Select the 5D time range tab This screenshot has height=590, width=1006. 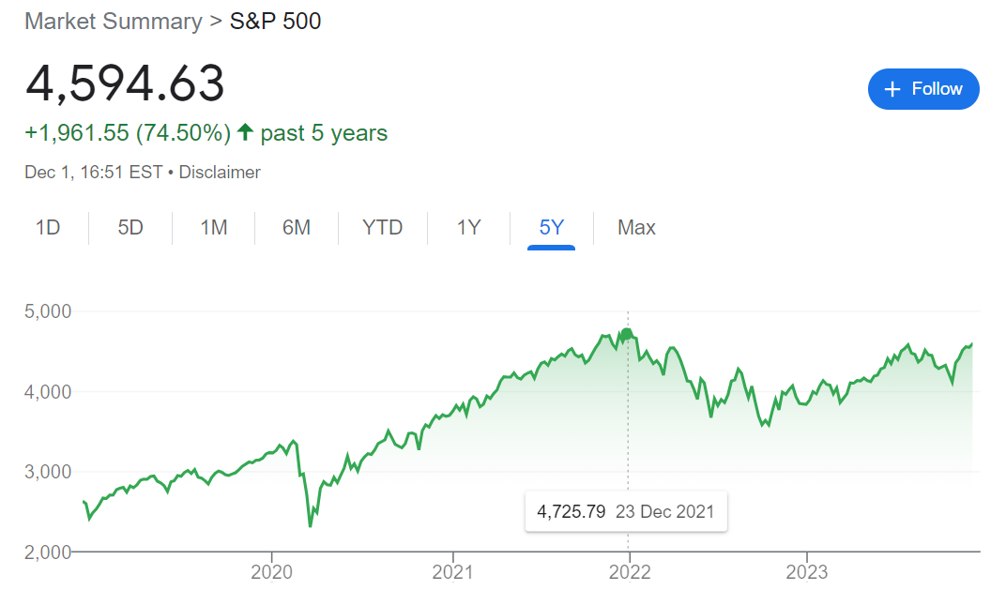(130, 228)
